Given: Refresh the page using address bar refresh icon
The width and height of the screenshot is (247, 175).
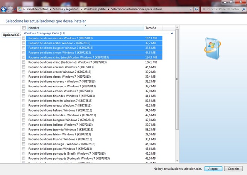Looking at the screenshot, I should pos(196,9).
